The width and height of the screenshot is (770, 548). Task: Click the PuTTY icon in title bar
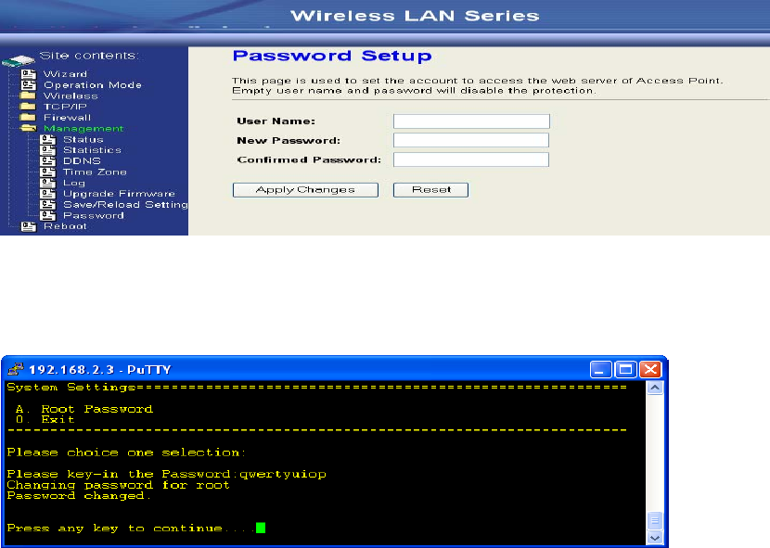pos(14,368)
